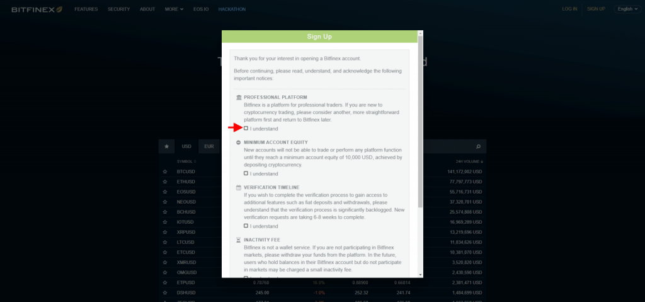
Task: Check Minimum Account Equity 'I understand' box
Action: click(x=246, y=173)
